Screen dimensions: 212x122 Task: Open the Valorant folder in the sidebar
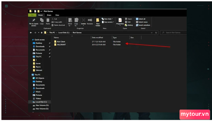coord(38,70)
